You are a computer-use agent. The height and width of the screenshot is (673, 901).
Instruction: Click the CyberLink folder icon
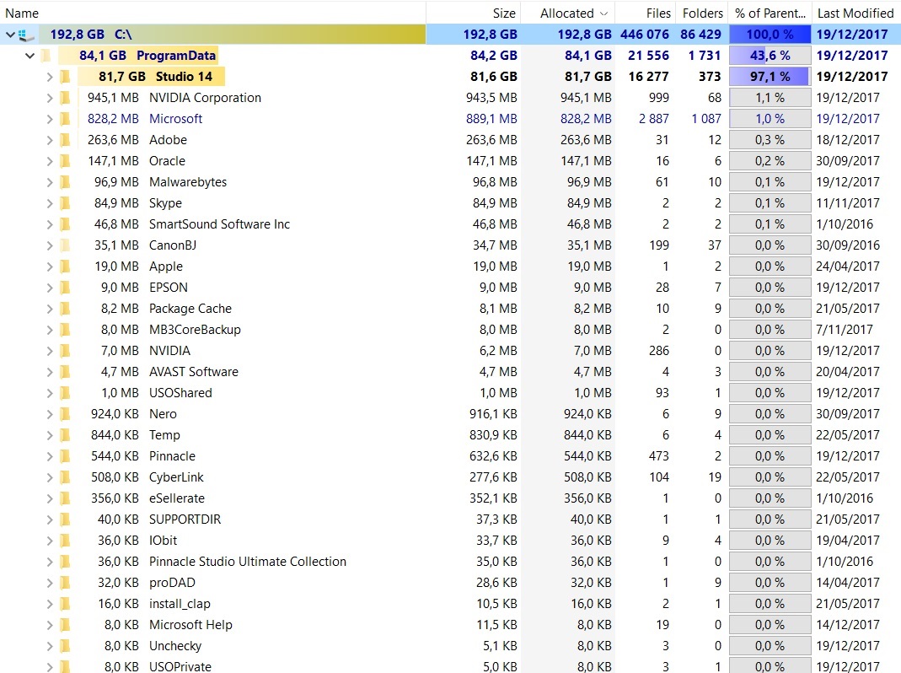[x=65, y=477]
